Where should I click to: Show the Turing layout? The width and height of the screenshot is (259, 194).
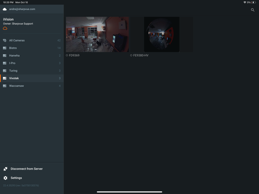click(32, 71)
